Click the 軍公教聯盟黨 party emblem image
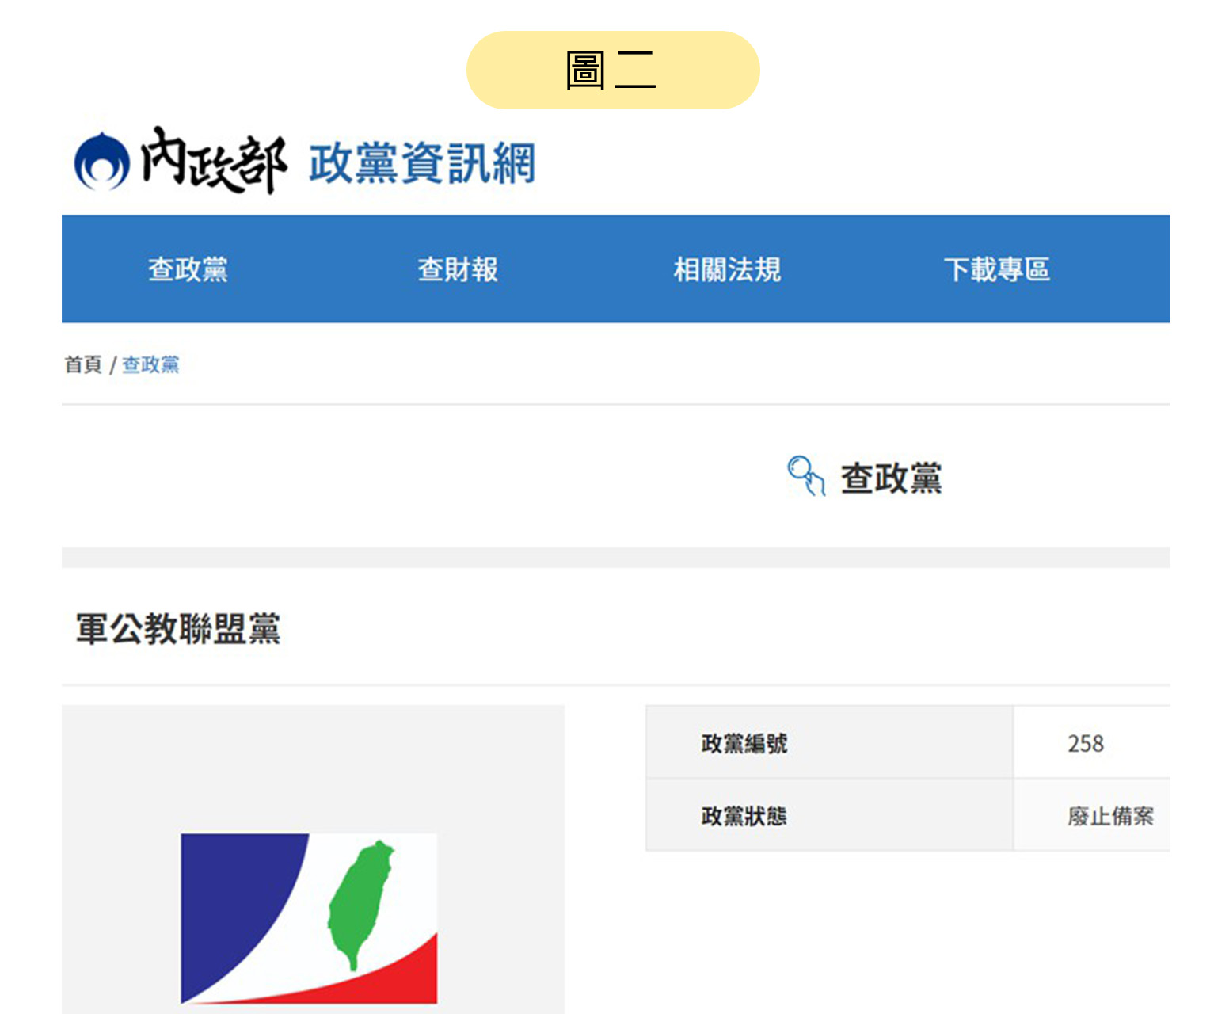 309,918
